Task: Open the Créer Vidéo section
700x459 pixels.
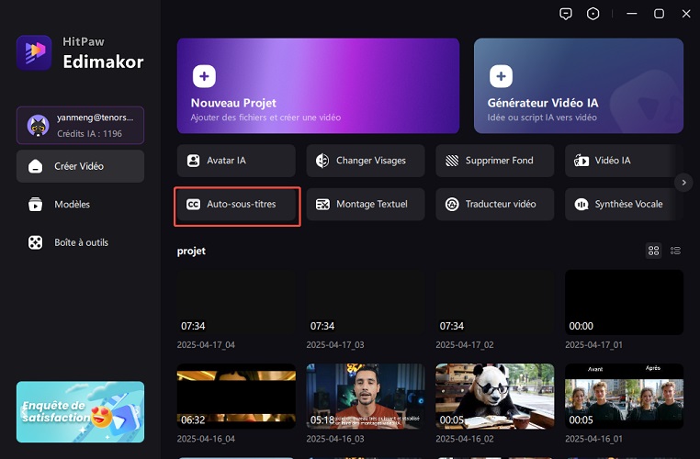Action: pos(80,166)
